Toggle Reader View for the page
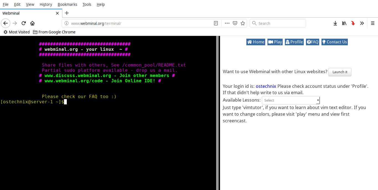 tap(216, 23)
